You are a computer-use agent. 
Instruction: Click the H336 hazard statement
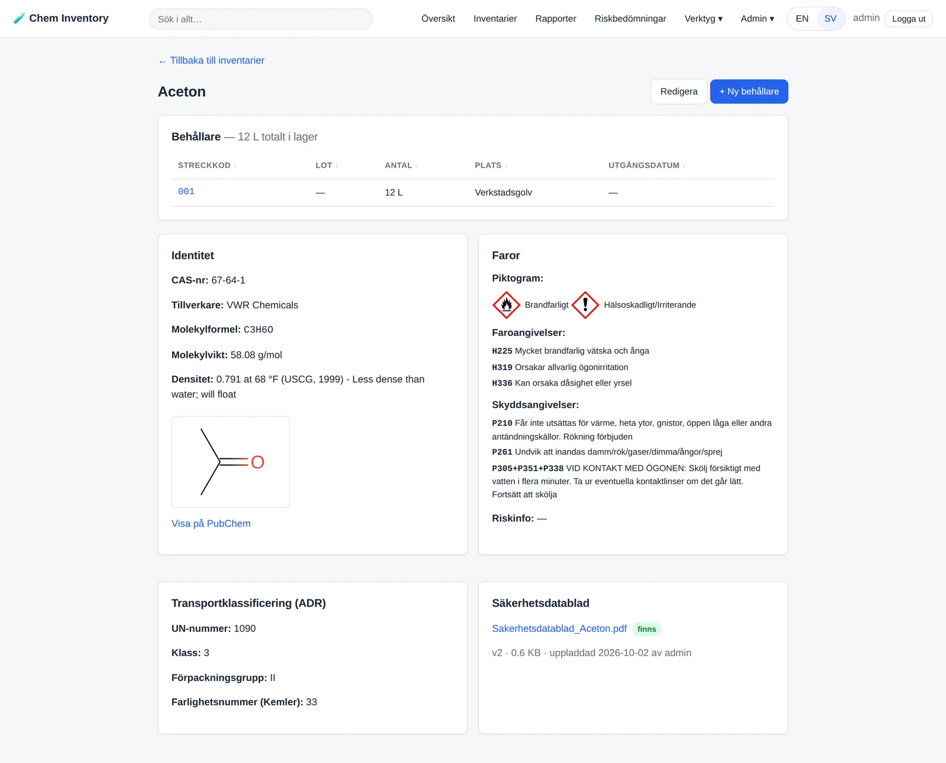pos(562,383)
